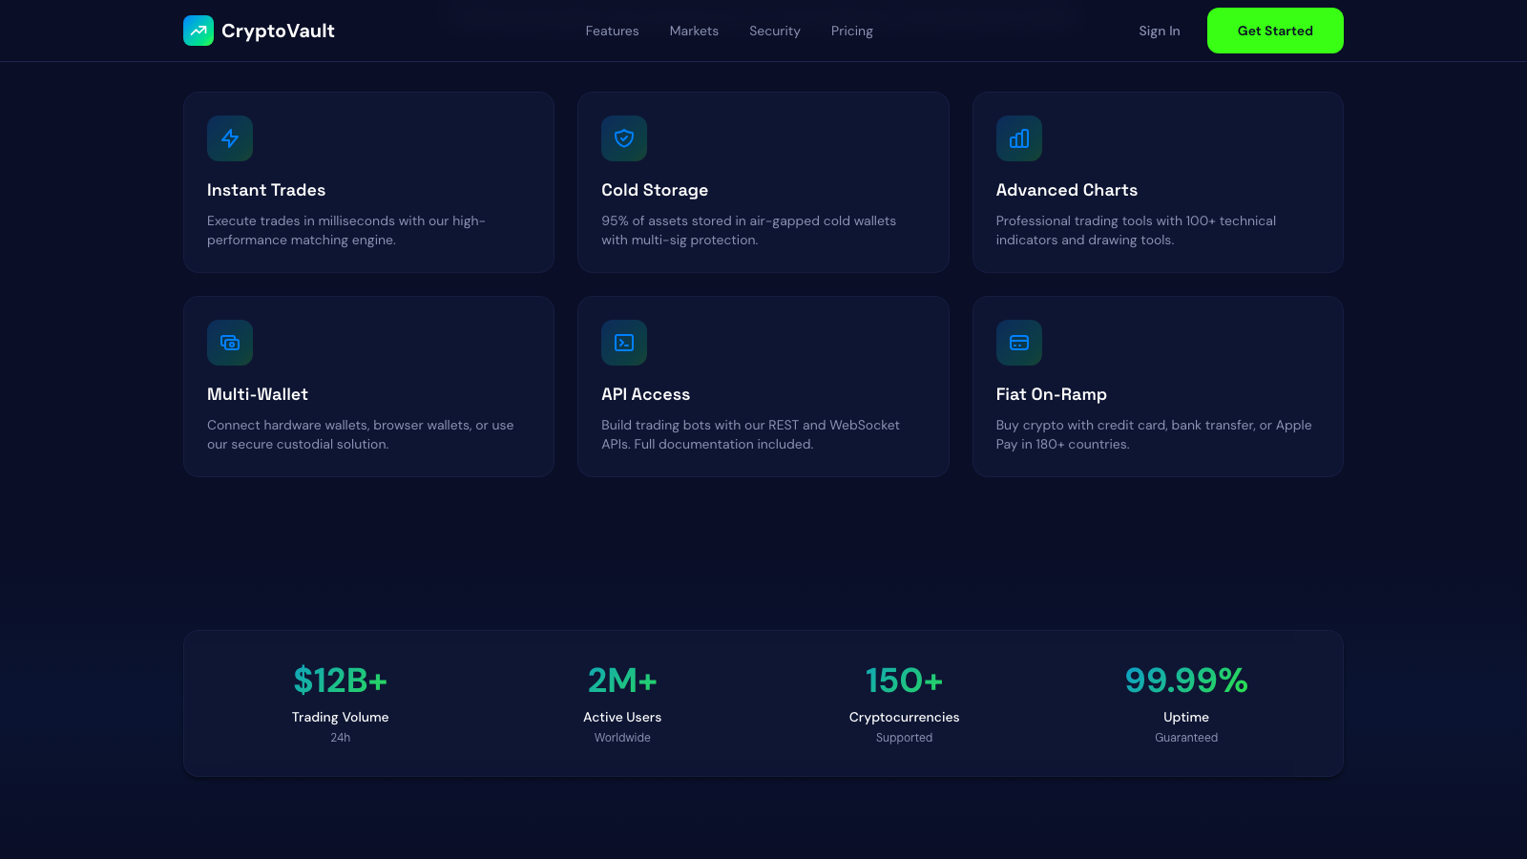Click the Sign In link
1527x859 pixels.
tap(1160, 31)
